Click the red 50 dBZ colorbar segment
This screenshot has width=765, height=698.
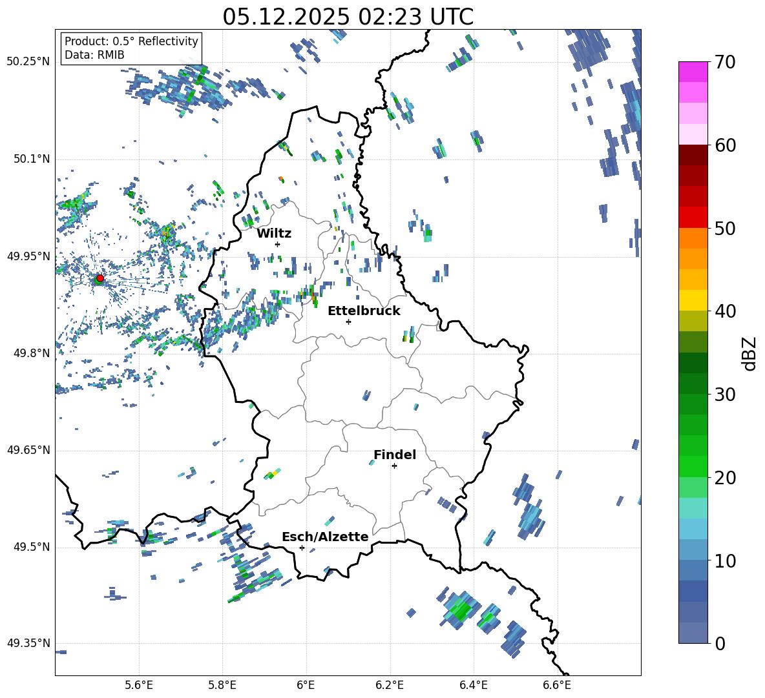(x=693, y=217)
